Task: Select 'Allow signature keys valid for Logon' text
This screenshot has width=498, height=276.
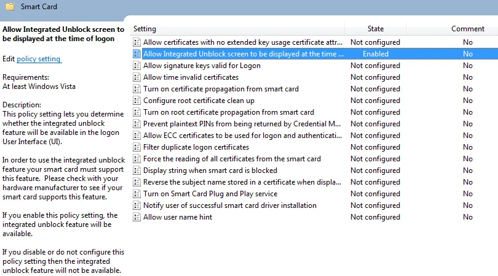Action: pos(202,66)
